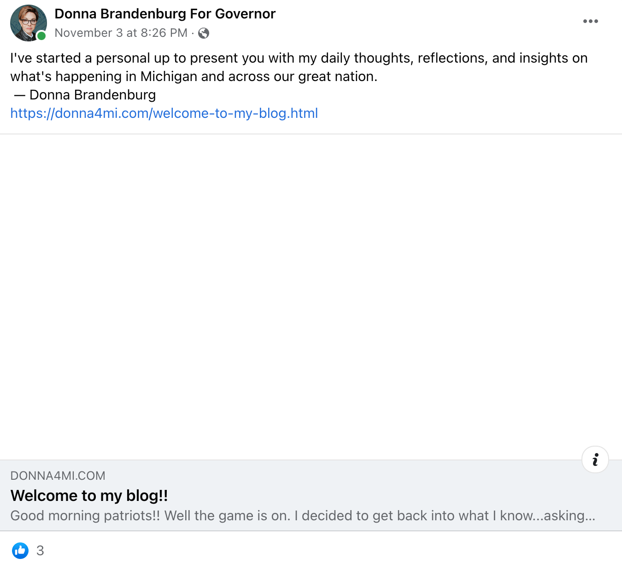Screen dimensions: 622x570
Task: Open the "Welcome to my blog!!" headline
Action: (x=89, y=495)
